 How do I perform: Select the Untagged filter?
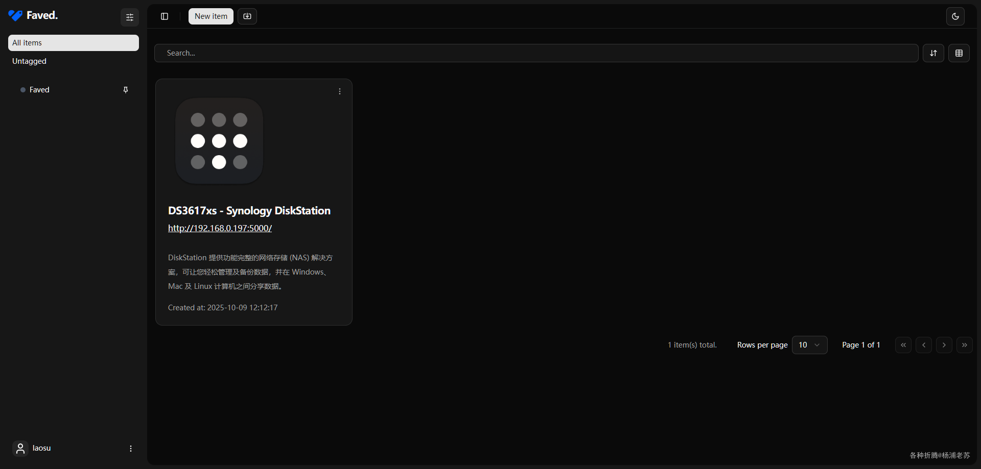point(74,61)
